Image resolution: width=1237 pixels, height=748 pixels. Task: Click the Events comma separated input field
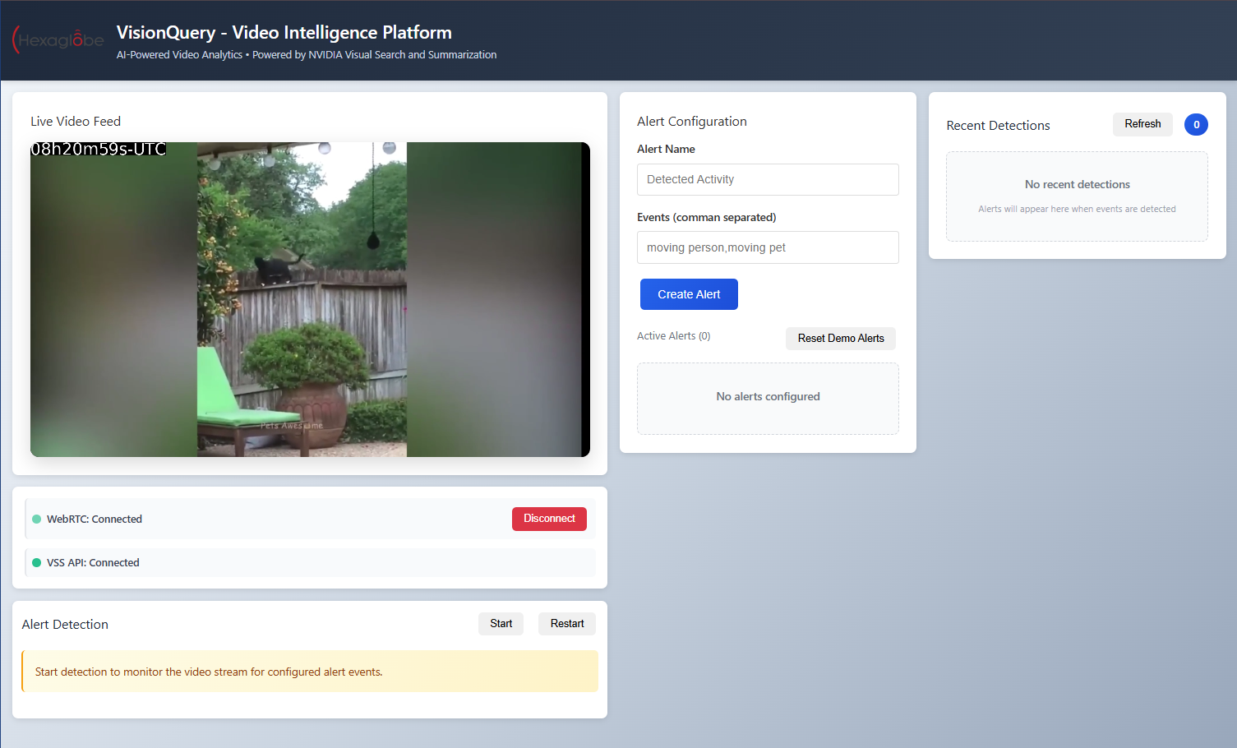coord(768,247)
